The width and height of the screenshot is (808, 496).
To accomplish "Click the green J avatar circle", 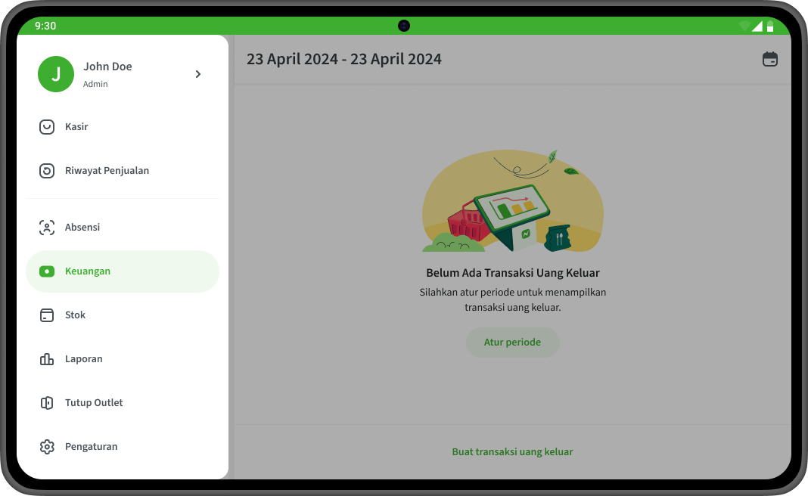I will point(56,74).
